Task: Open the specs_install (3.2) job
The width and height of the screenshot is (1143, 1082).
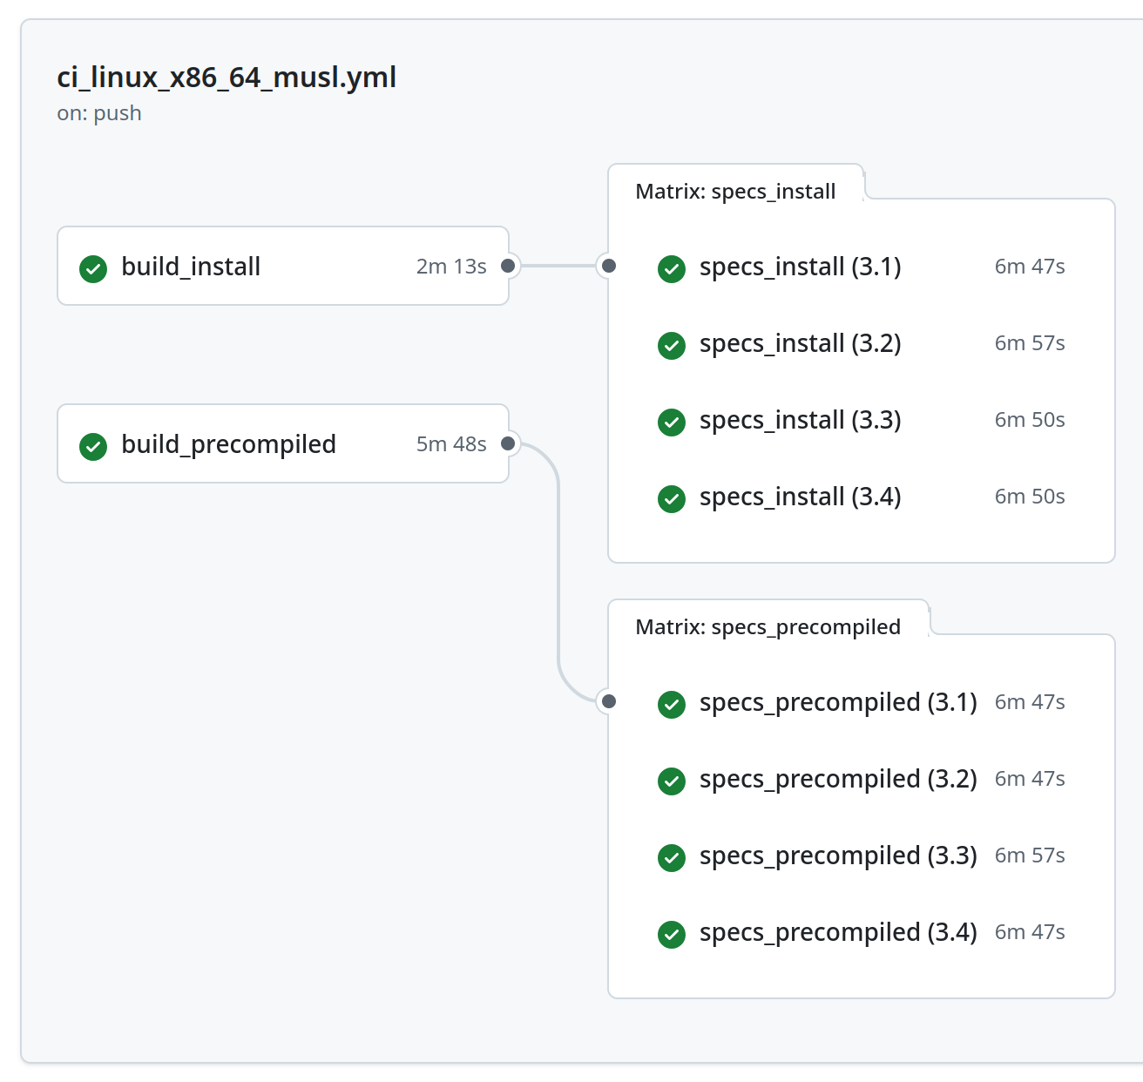Action: pyautogui.click(x=862, y=343)
